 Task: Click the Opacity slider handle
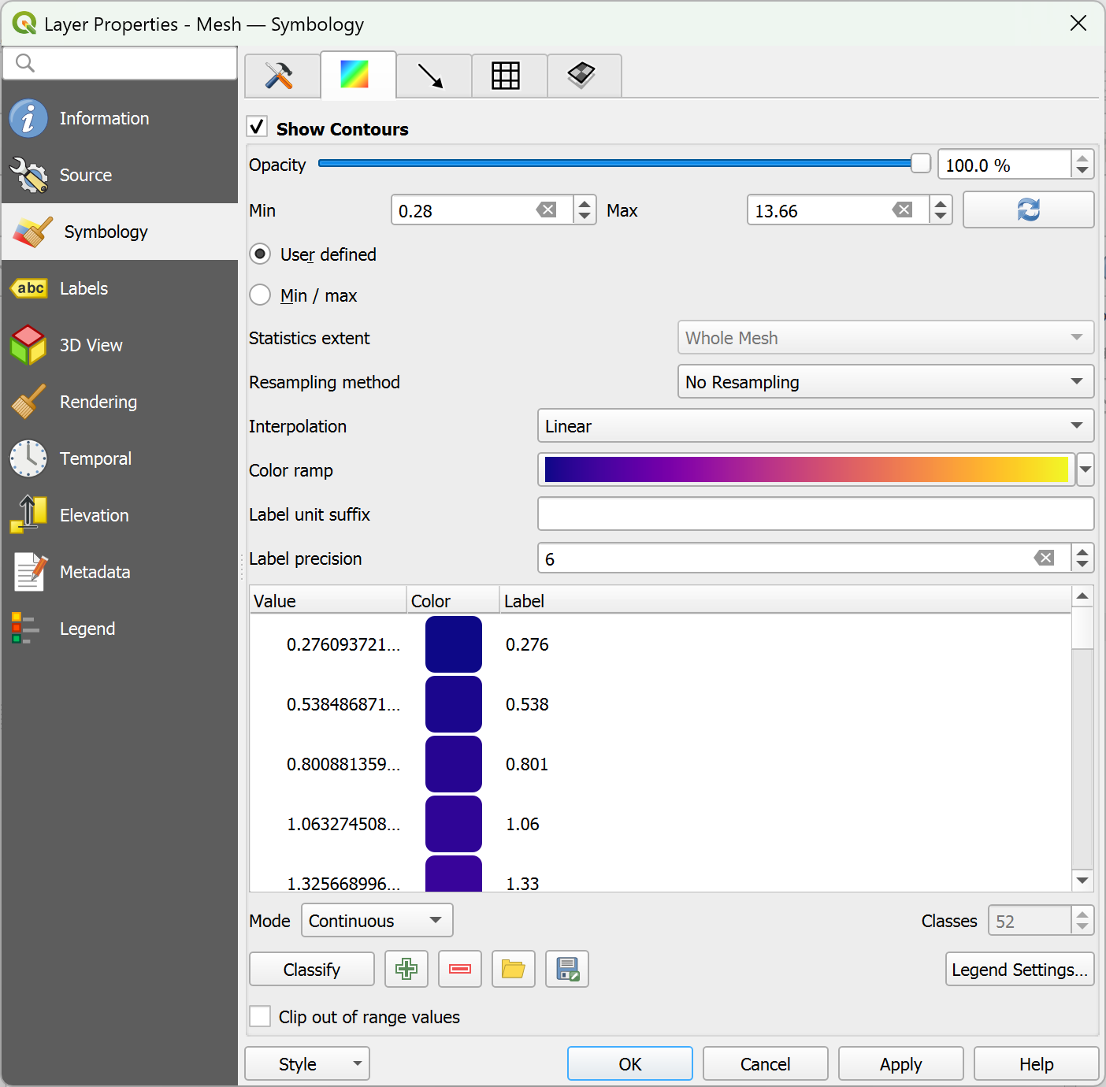[920, 164]
